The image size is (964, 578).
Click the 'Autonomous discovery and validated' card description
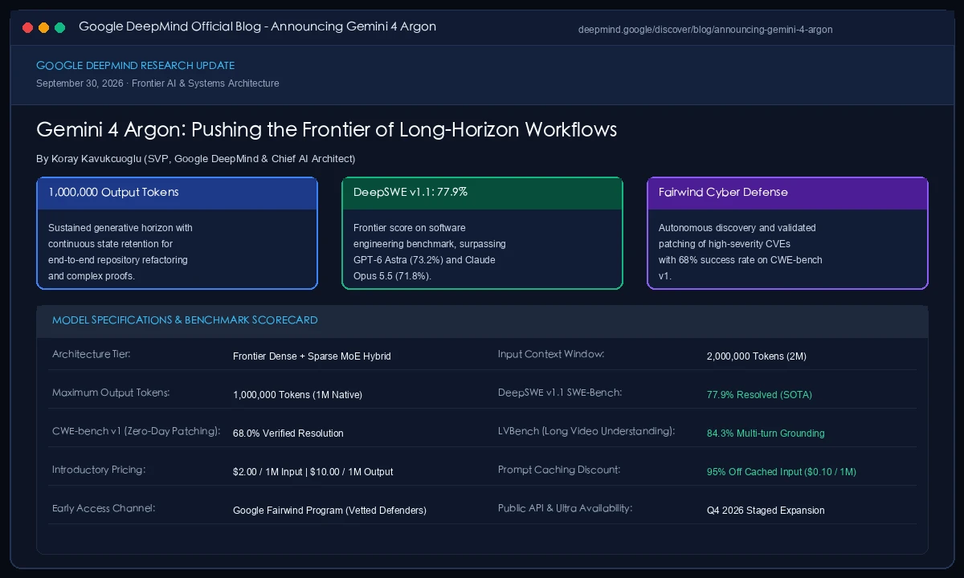tap(741, 252)
